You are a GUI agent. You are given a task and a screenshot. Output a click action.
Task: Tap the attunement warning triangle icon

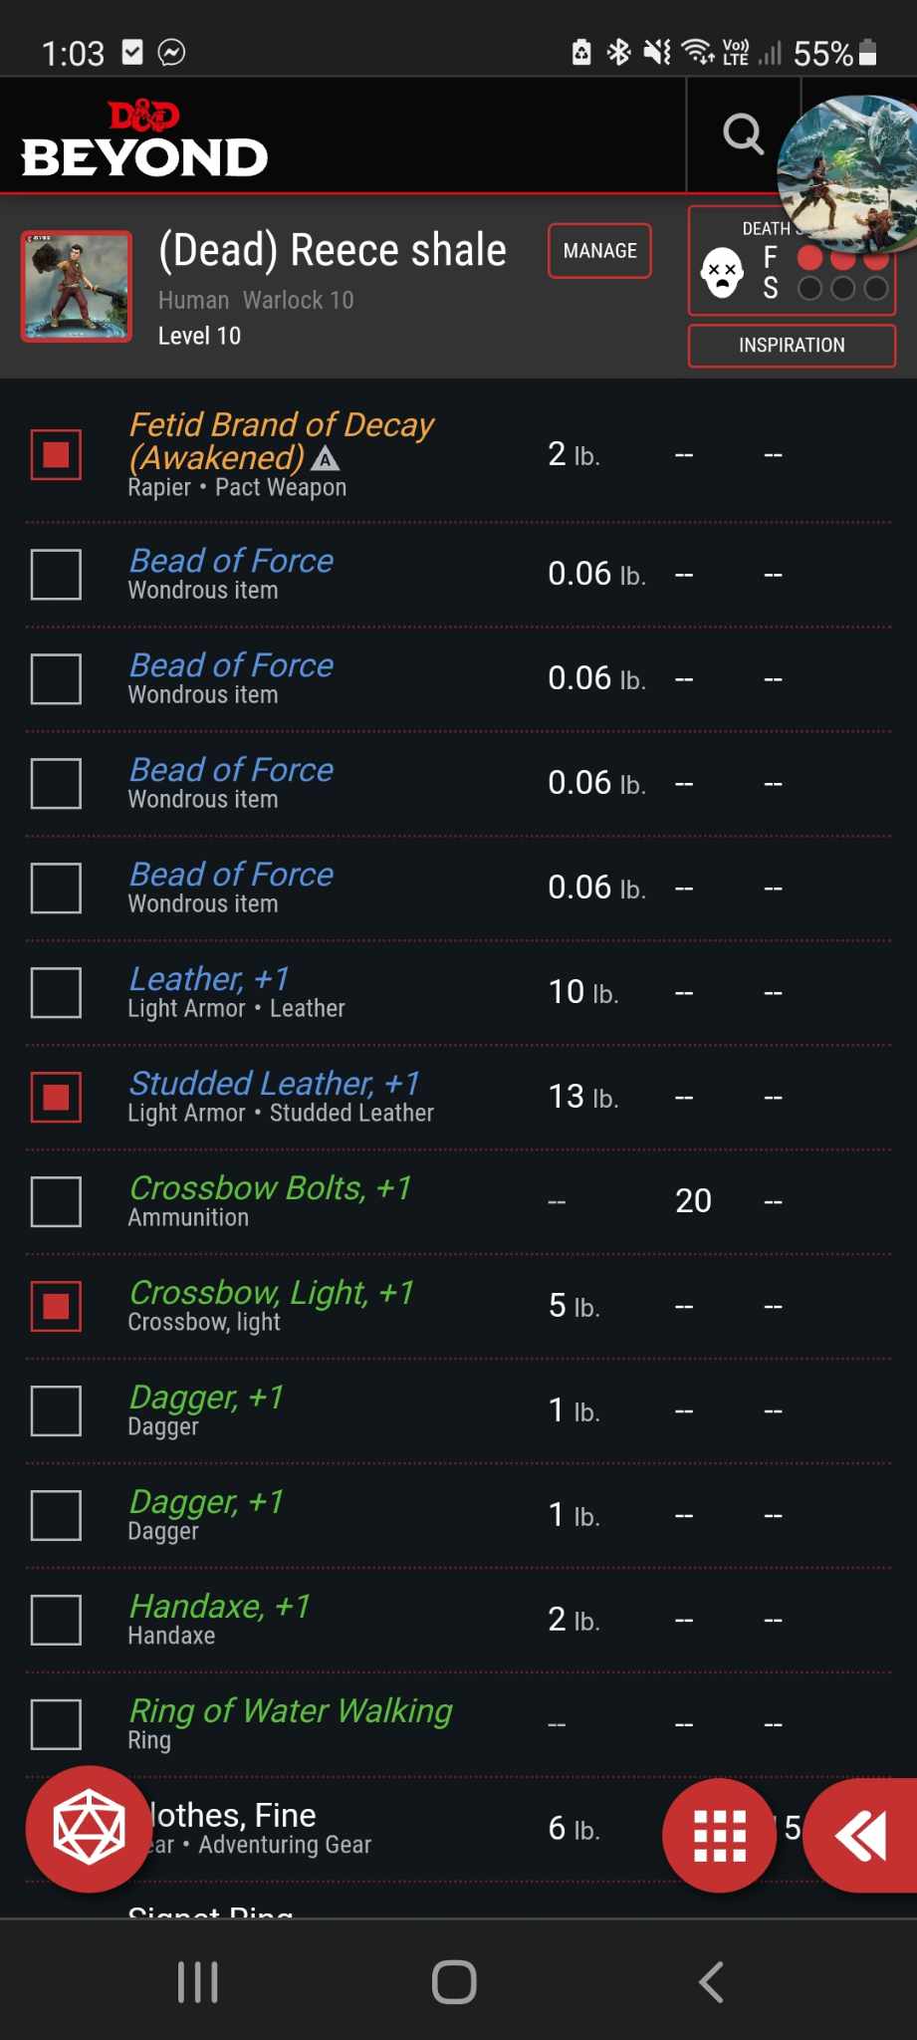click(326, 459)
